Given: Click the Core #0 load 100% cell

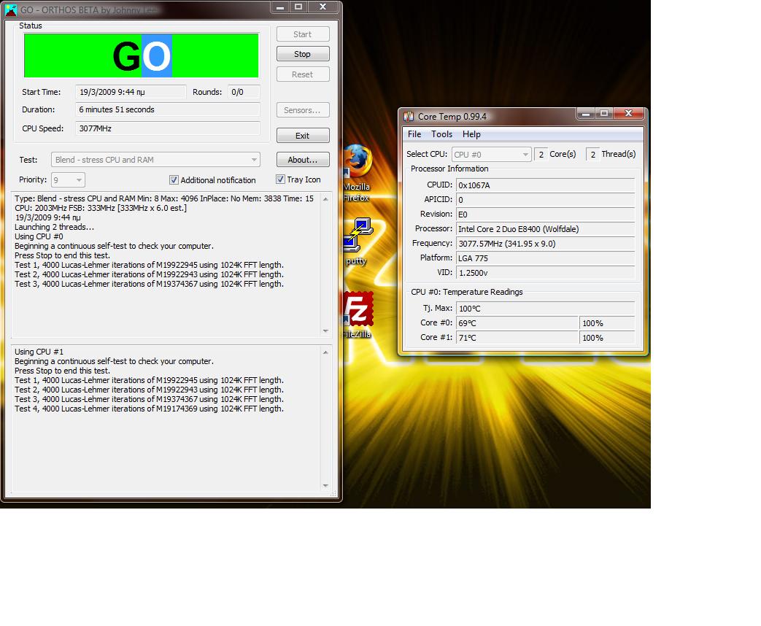Looking at the screenshot, I should pos(607,323).
